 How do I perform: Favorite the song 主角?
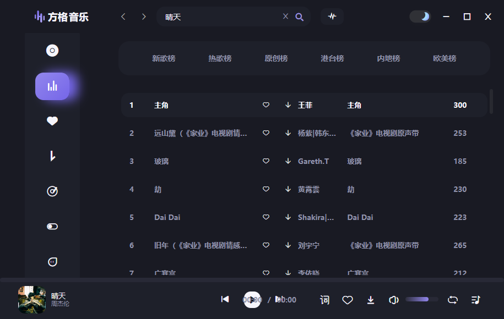(266, 105)
